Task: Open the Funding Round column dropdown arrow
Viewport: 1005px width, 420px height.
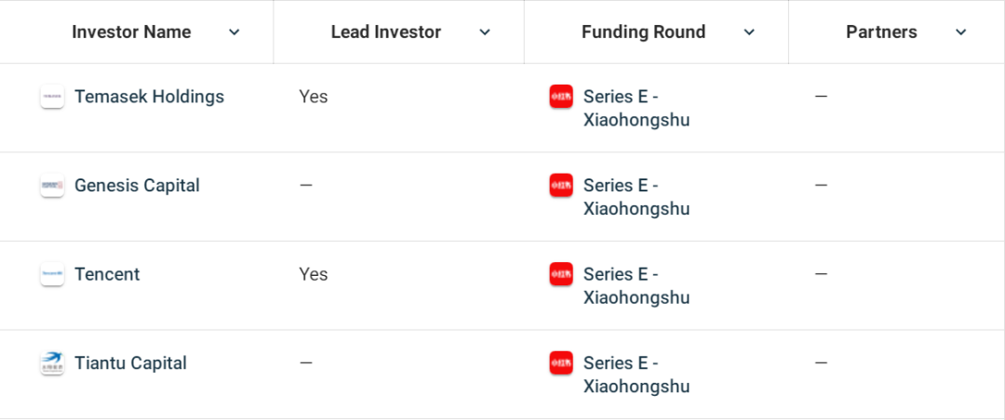Action: [749, 33]
